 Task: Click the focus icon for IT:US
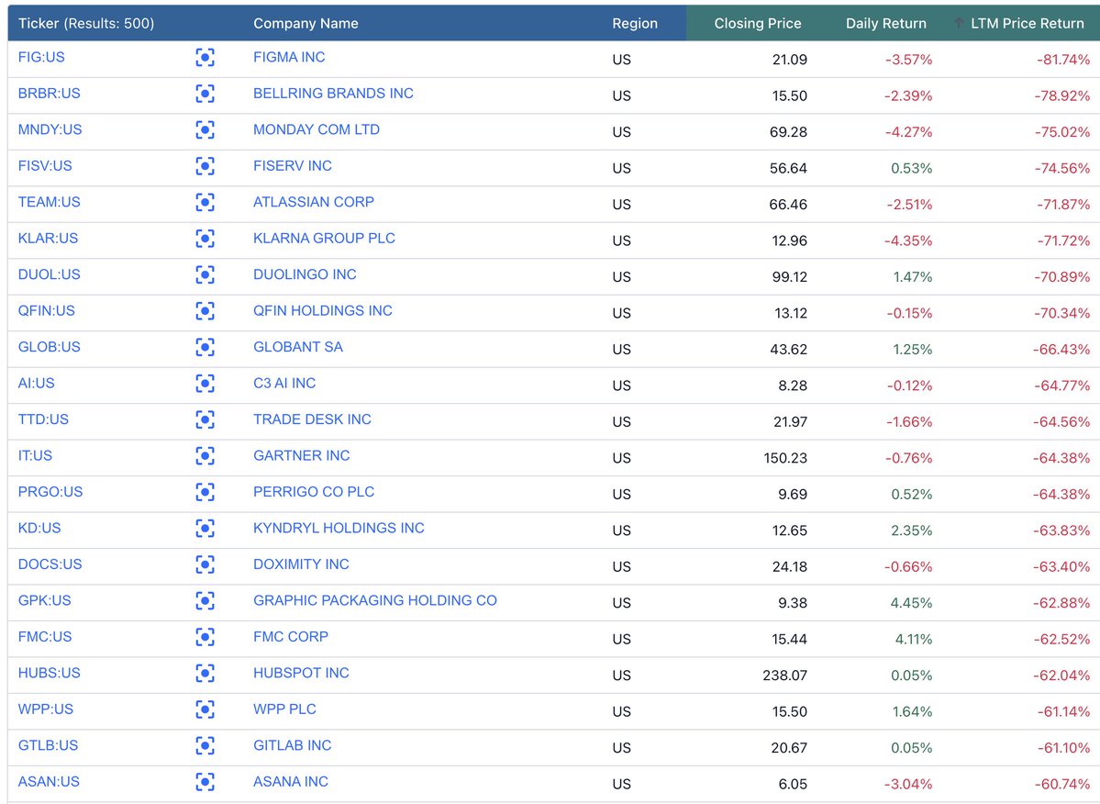(205, 456)
